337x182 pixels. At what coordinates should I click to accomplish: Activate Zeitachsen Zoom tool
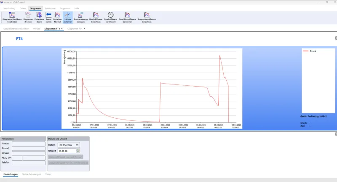[39, 17]
